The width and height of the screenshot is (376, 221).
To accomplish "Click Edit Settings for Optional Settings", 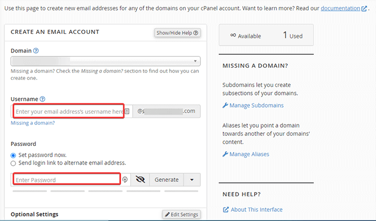I will (181, 215).
